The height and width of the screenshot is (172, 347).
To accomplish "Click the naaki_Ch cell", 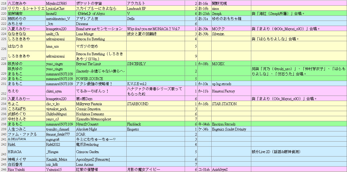I will 60,34.
